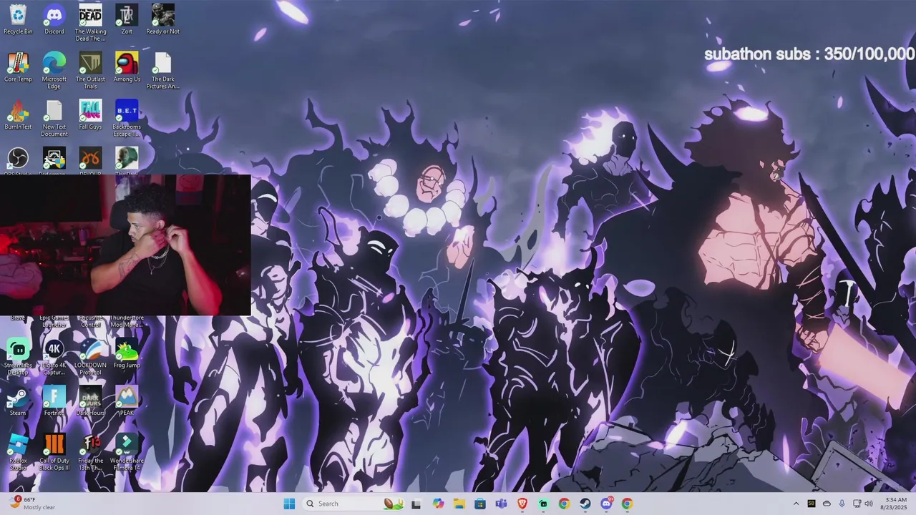Click the Core Temp tray temperature icon
Viewport: 916px width, 515px height.
point(812,504)
